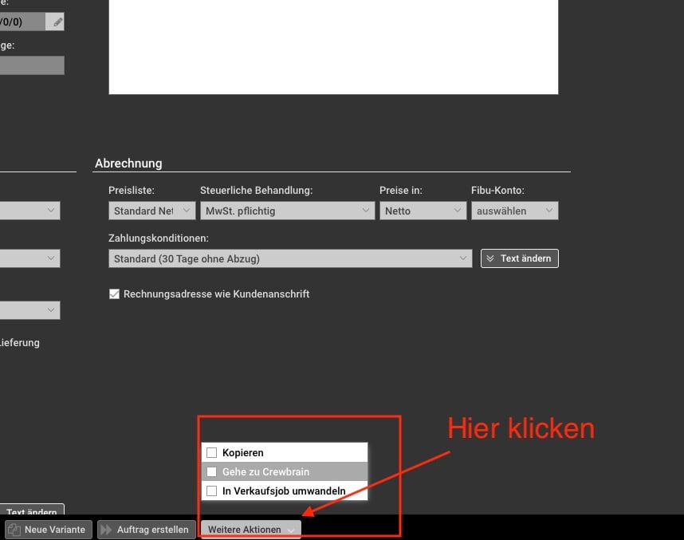The image size is (684, 540).
Task: Uncheck Rechnungsadresse wie Kundenanschrift
Action: pyautogui.click(x=114, y=294)
